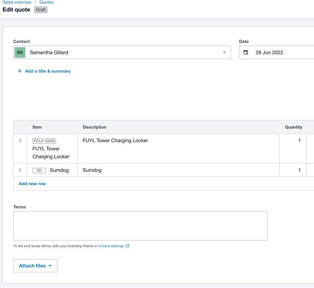Click the FUYL Tower Charging Locker description cell
The width and height of the screenshot is (314, 288).
tap(178, 149)
